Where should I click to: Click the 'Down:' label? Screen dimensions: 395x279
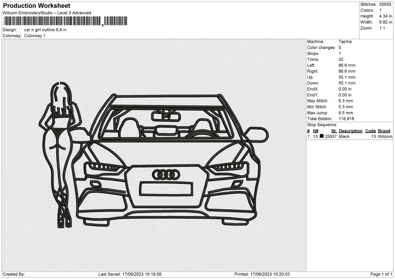click(x=313, y=83)
